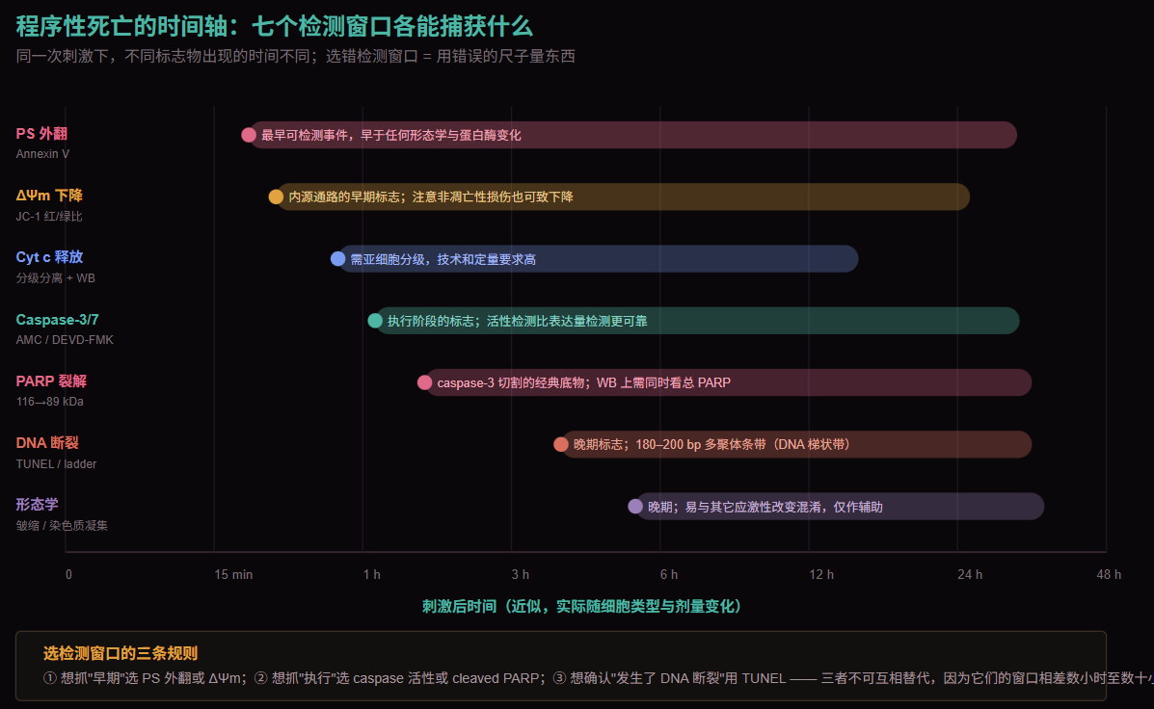Select the bar text 晚期标志；180–200 bp

pos(637,445)
